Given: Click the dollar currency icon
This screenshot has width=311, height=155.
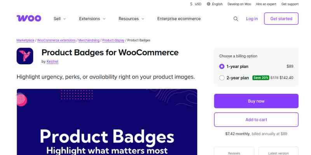Looking at the screenshot, I should 191,4.
